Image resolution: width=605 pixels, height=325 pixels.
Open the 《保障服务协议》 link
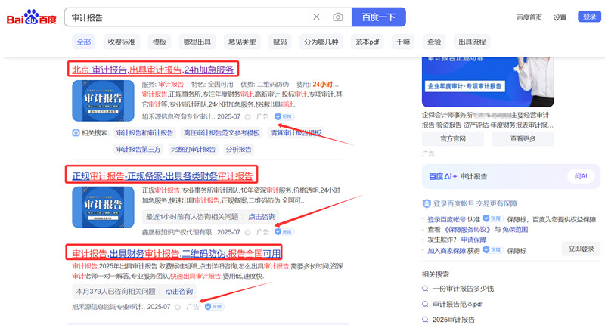(467, 229)
